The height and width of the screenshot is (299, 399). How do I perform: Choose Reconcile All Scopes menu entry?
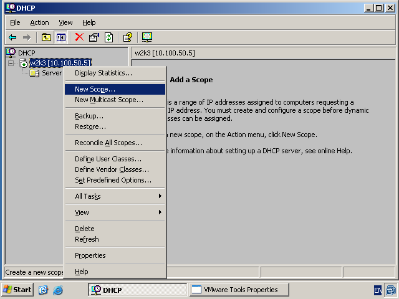tap(108, 143)
